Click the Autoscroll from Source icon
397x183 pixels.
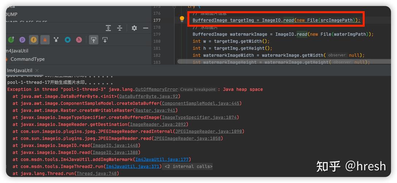[x=105, y=40]
